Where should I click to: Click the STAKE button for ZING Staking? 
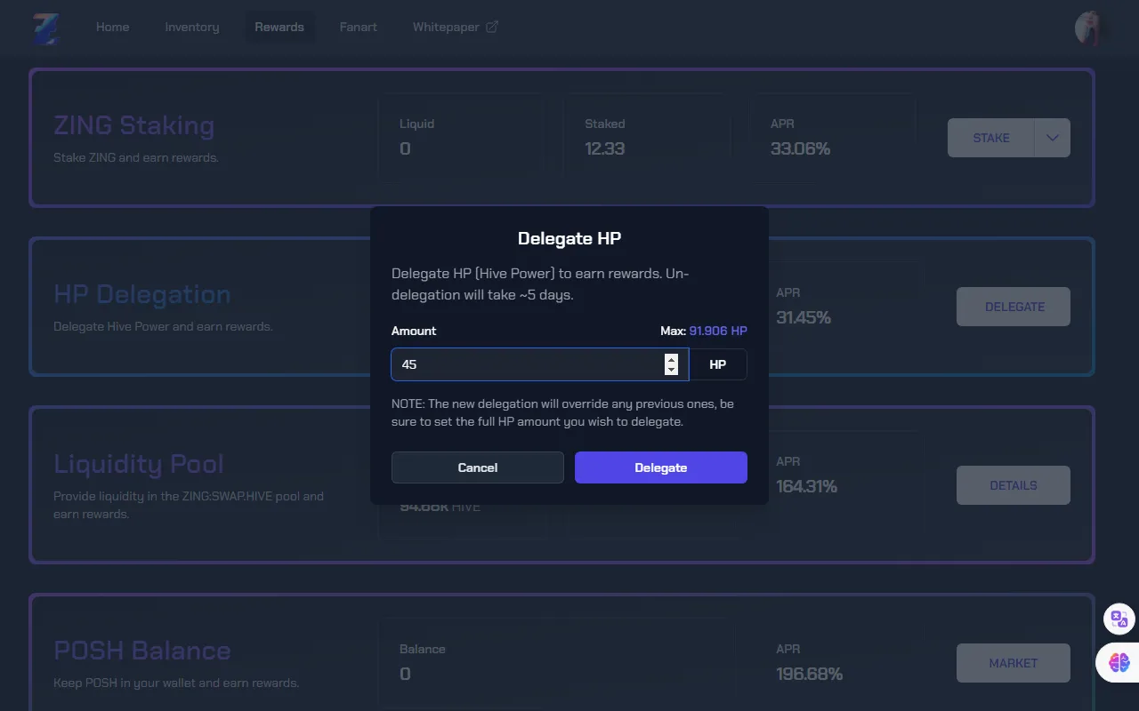[x=990, y=138]
